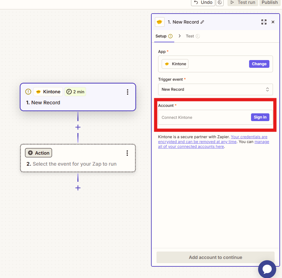Add a step after the Action step
282x278 pixels.
coord(78,188)
